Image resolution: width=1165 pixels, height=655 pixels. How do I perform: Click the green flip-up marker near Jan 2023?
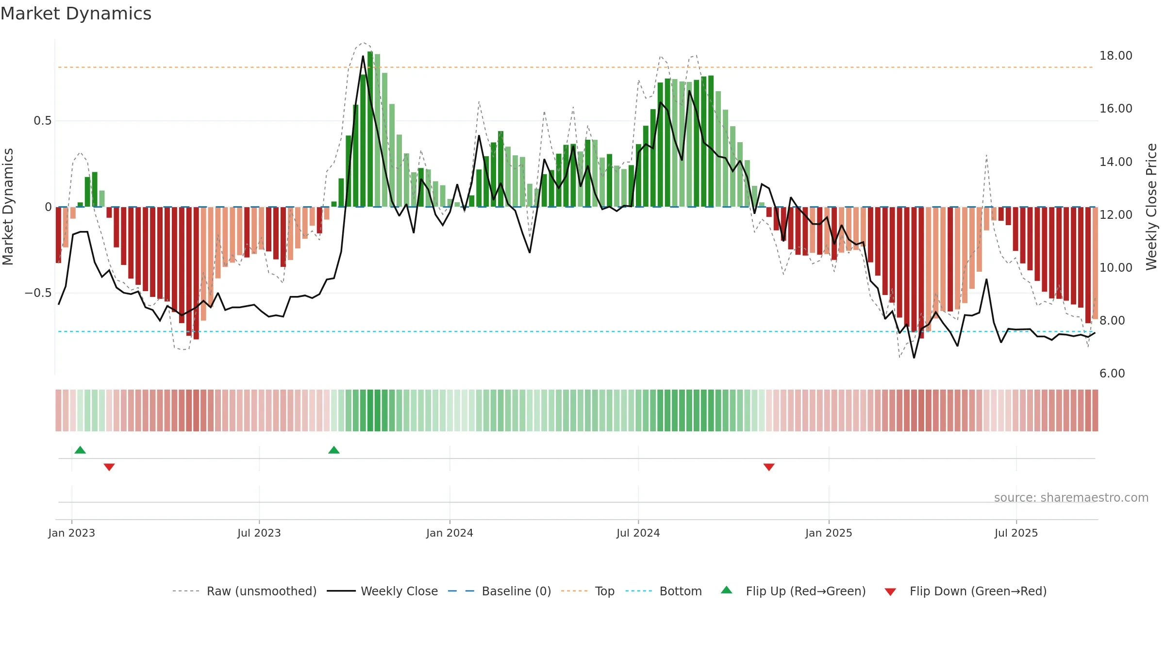(80, 450)
